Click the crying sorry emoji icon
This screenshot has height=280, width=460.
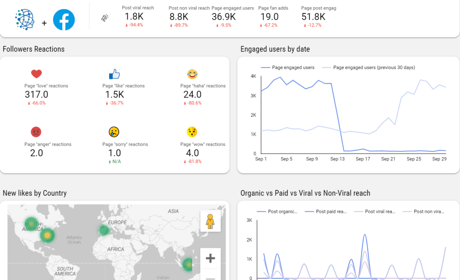click(114, 132)
